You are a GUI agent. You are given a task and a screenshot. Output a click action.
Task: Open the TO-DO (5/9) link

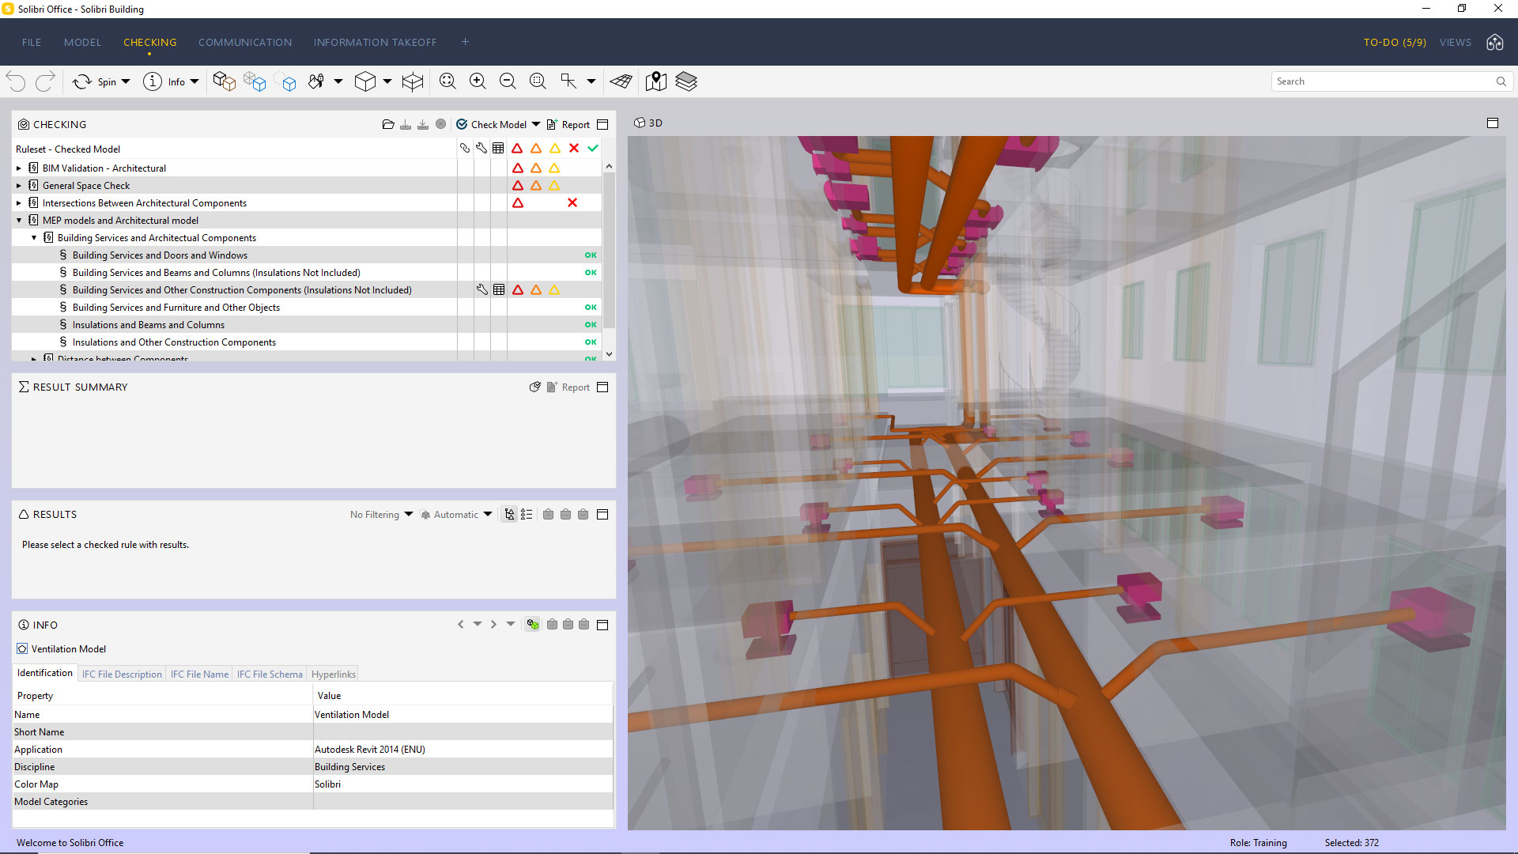pyautogui.click(x=1395, y=42)
